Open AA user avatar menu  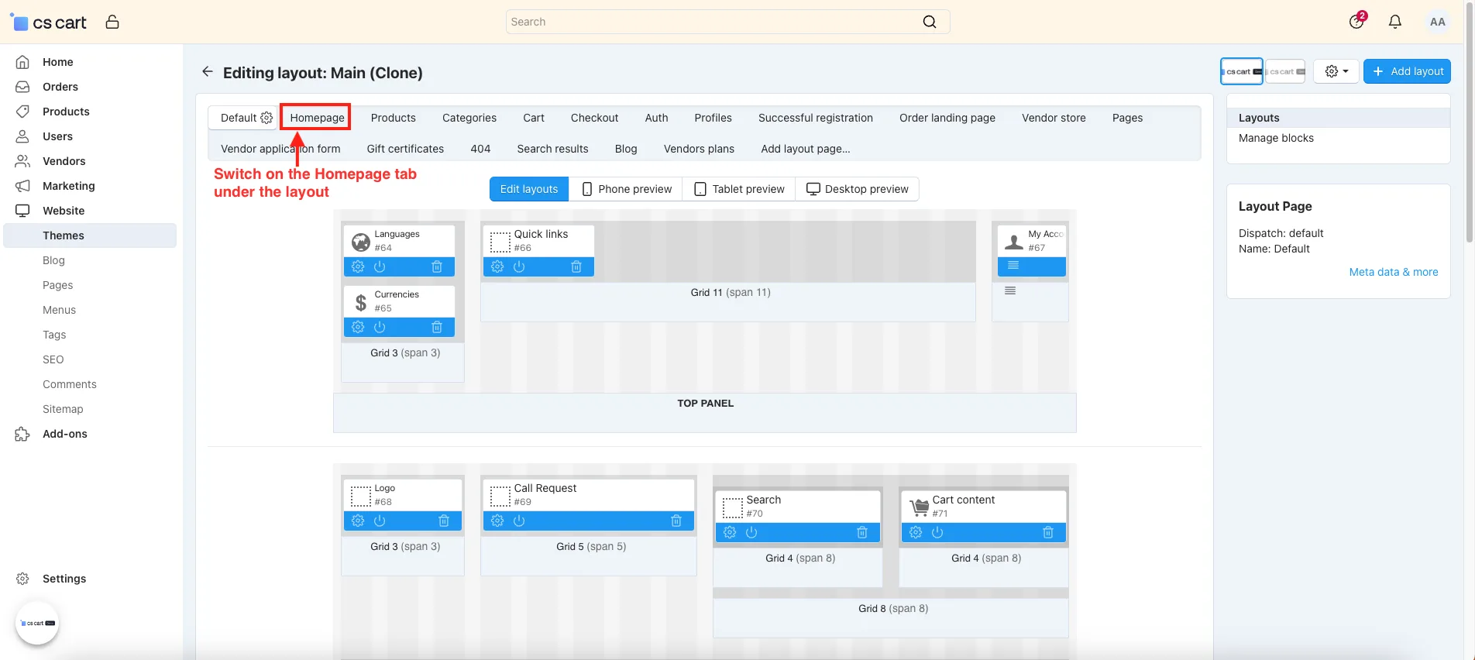(1438, 22)
